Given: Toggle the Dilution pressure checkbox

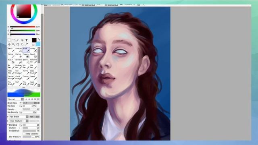Looking at the screenshot, I should pyautogui.click(x=21, y=128).
